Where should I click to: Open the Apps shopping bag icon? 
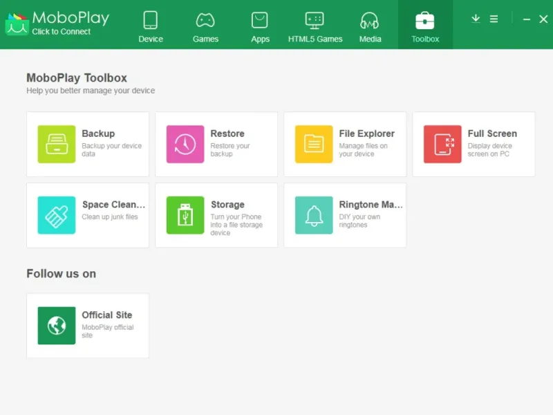coord(260,20)
